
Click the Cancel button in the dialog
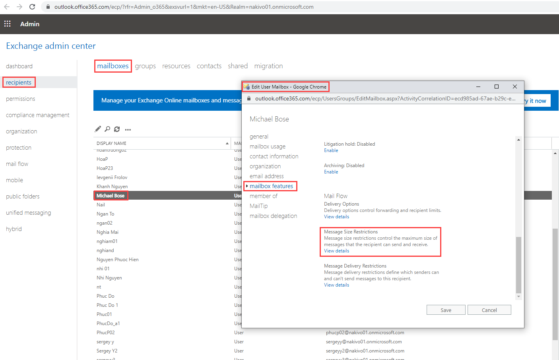[x=489, y=310]
